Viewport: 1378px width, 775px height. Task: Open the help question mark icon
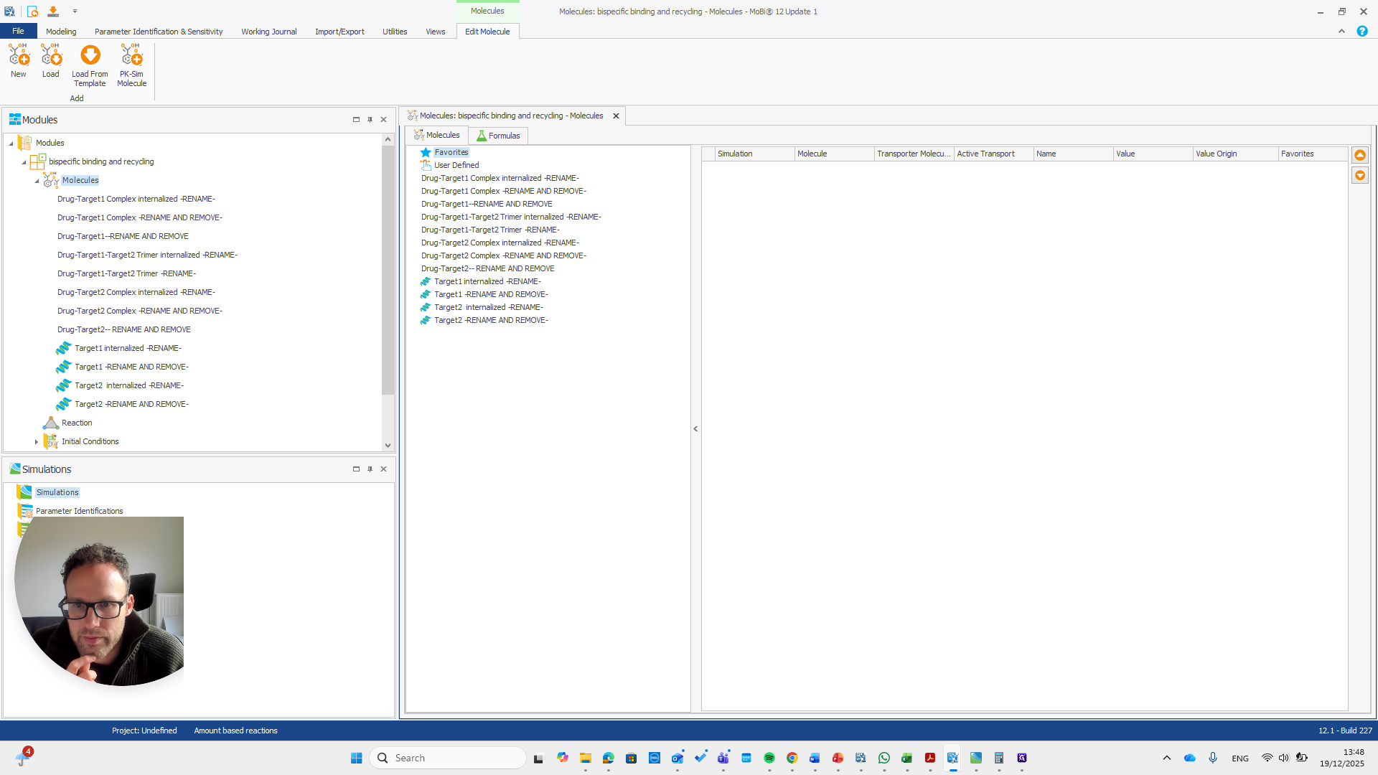[x=1362, y=31]
